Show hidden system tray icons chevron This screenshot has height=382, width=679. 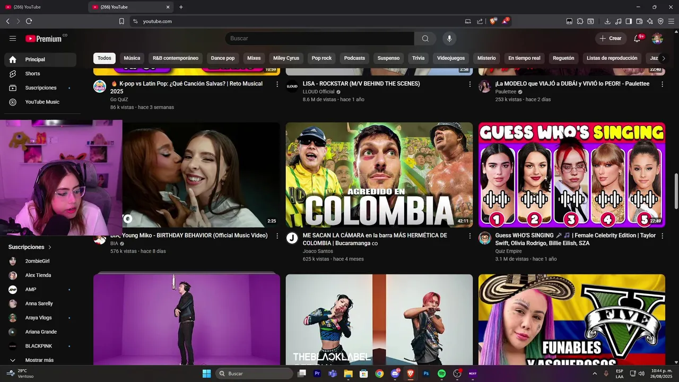tap(594, 374)
